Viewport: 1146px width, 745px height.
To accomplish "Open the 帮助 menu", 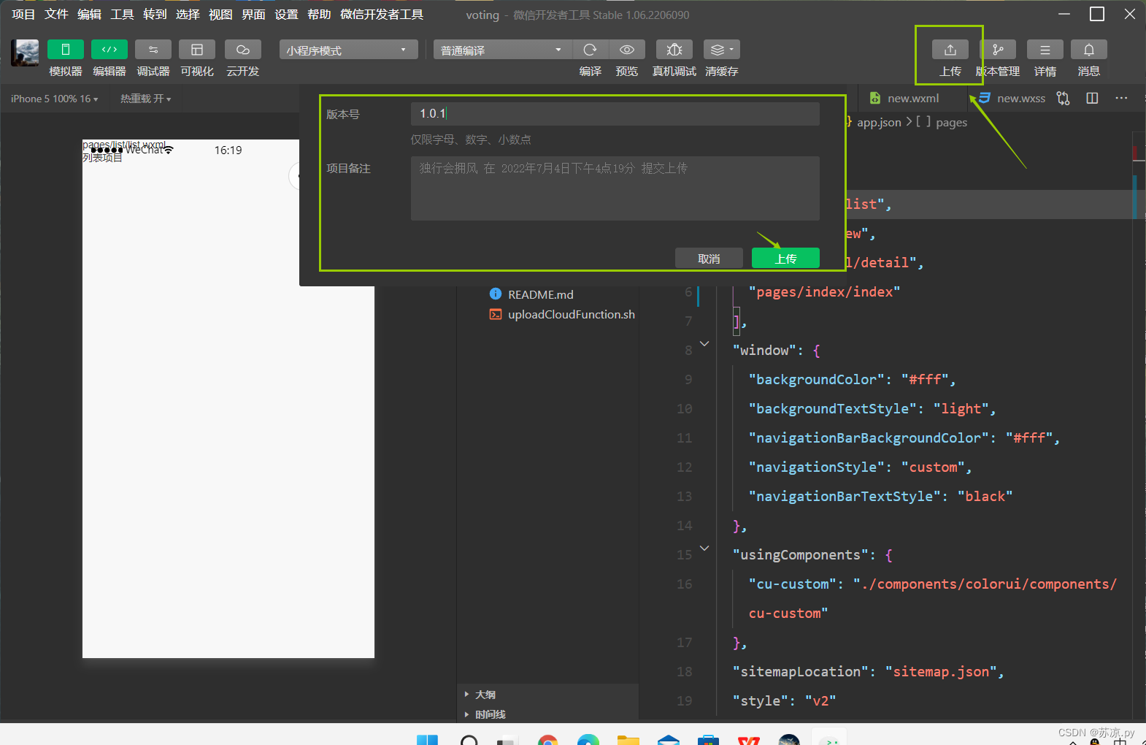I will 319,14.
